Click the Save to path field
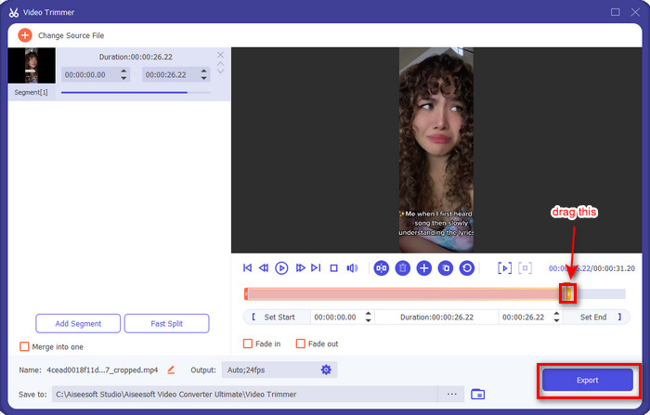This screenshot has height=415, width=650. 244,395
